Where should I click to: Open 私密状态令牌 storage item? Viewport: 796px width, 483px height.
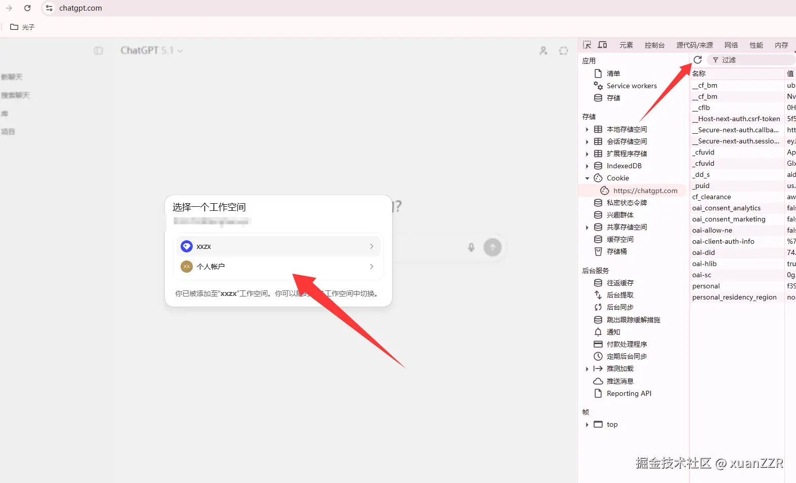click(627, 203)
